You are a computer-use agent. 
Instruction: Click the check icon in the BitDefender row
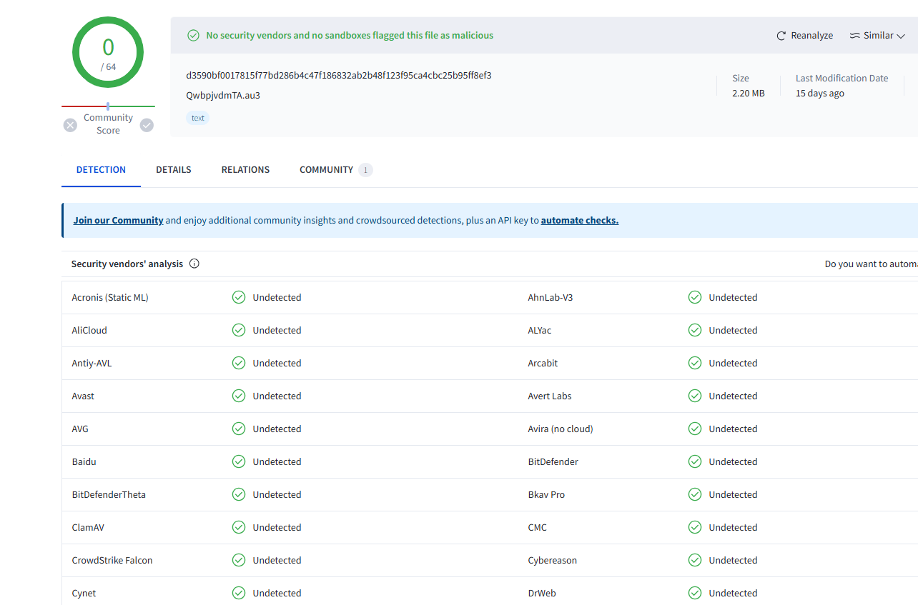[x=695, y=461]
